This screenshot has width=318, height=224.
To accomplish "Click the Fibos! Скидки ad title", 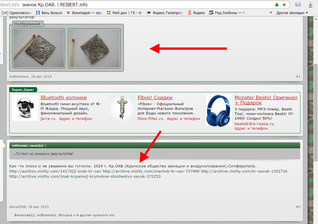I will 155,98.
